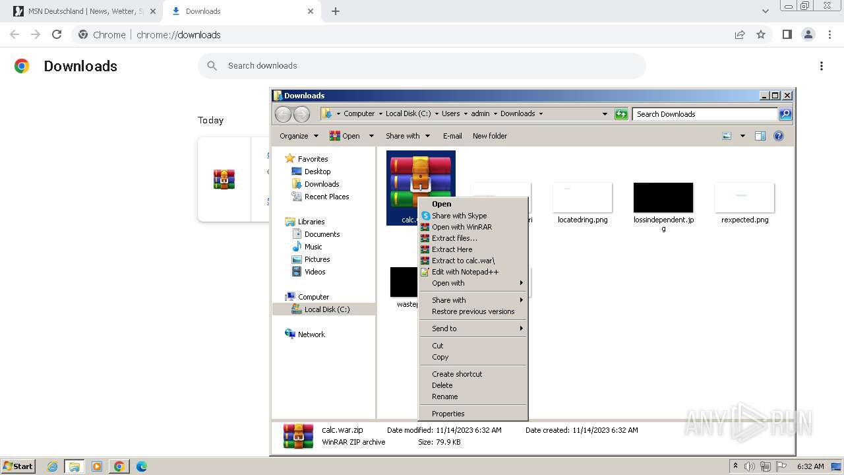Click the Open toolbar button

pos(345,136)
